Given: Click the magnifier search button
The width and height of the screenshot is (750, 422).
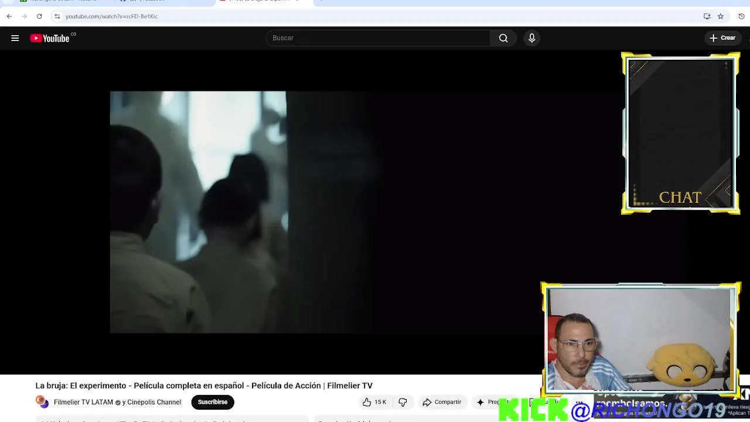Looking at the screenshot, I should pos(503,38).
